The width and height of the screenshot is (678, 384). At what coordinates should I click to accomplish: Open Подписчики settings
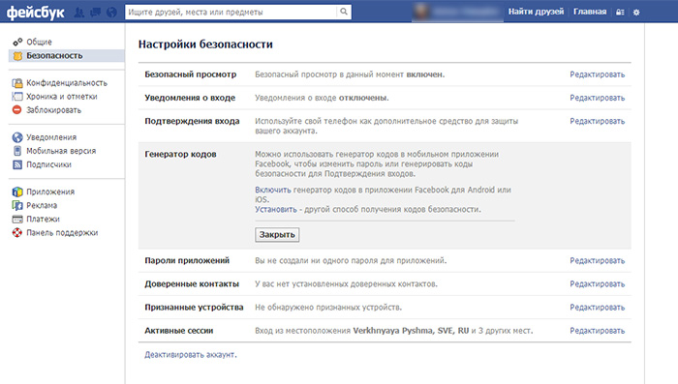click(x=48, y=164)
